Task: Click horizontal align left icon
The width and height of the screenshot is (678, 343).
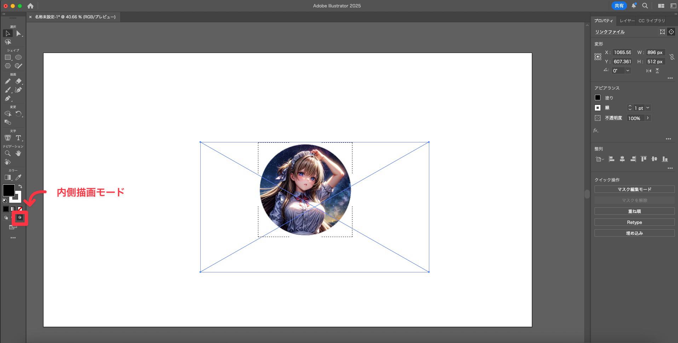Action: [611, 159]
